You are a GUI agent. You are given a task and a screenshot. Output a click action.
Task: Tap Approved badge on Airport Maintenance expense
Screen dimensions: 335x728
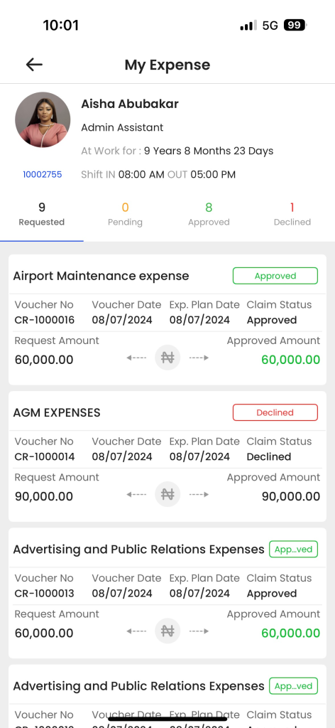pyautogui.click(x=275, y=276)
